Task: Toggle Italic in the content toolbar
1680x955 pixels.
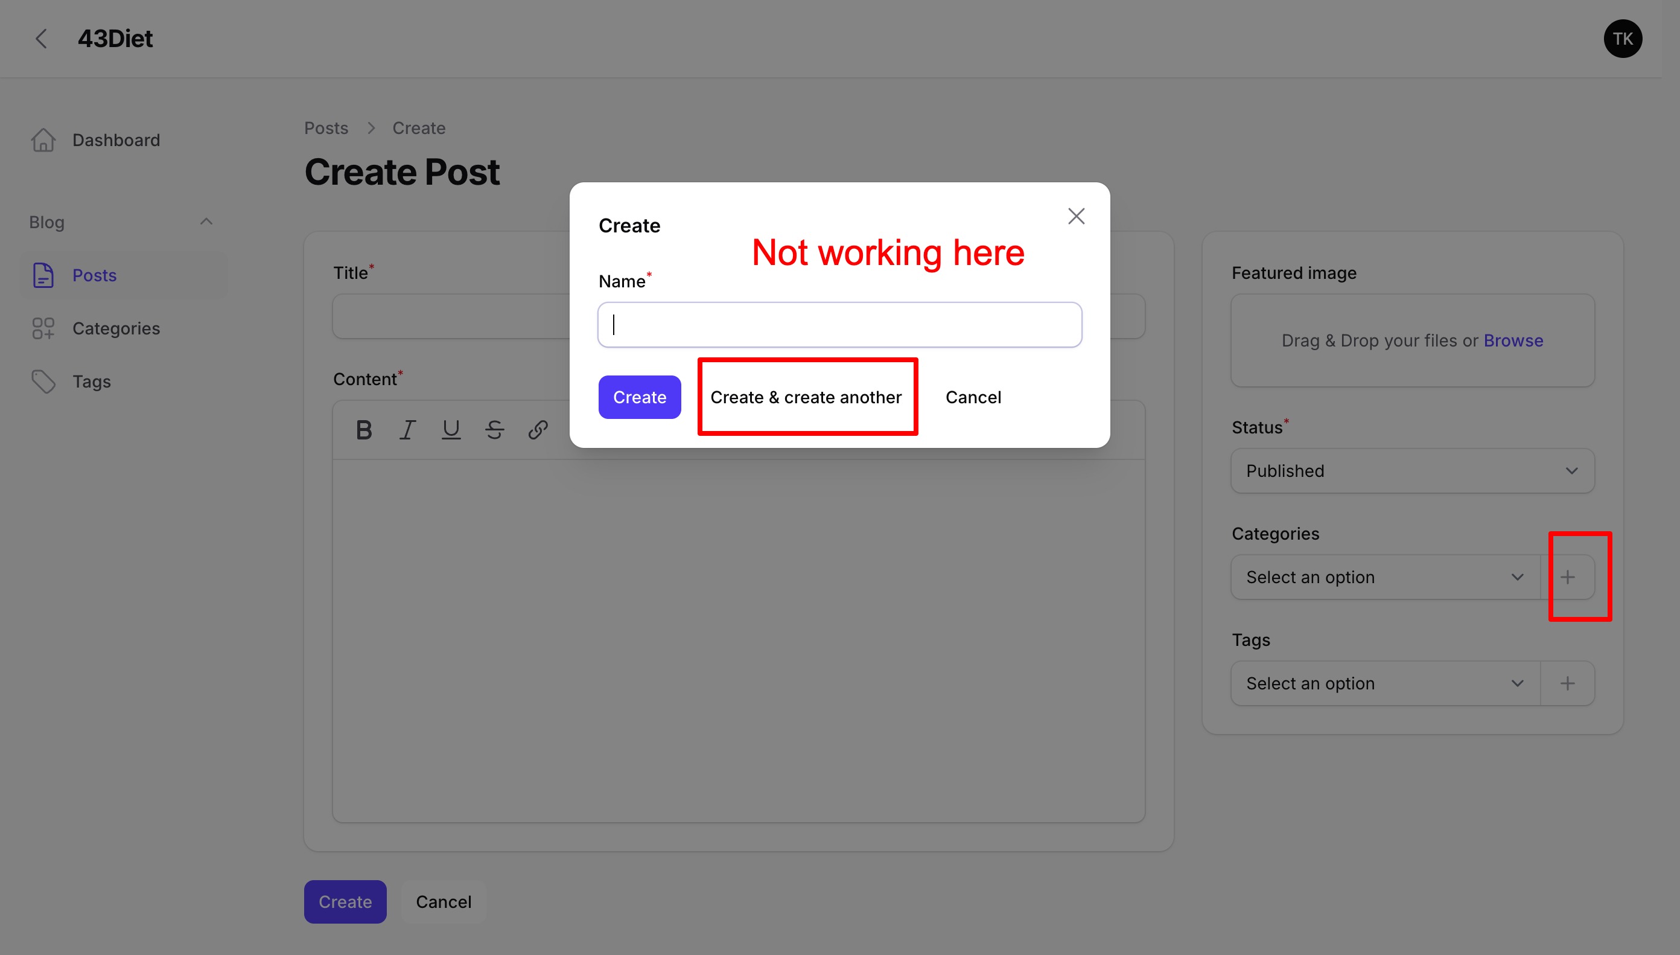Action: [407, 430]
